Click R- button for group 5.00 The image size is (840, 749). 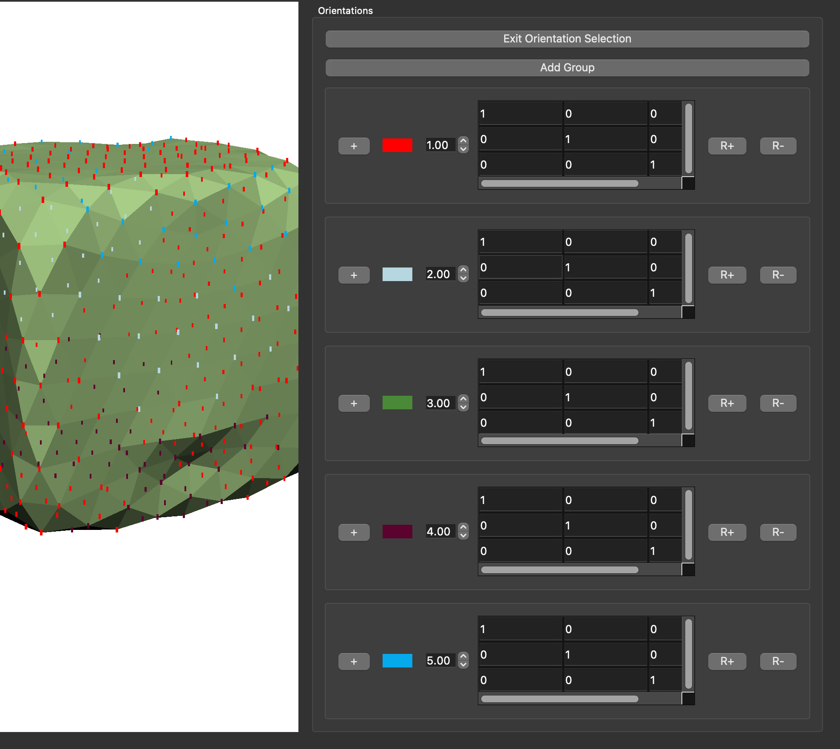pos(778,662)
